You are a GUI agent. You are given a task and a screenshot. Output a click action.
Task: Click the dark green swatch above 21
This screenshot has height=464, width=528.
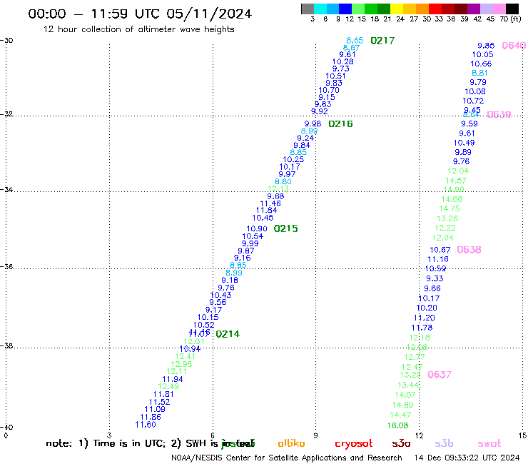pos(384,9)
